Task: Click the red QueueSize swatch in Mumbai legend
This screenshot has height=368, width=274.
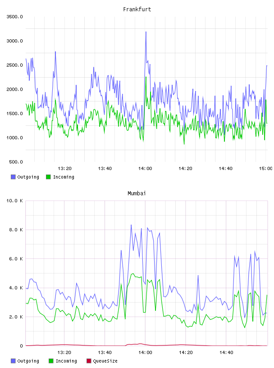Action: point(89,361)
